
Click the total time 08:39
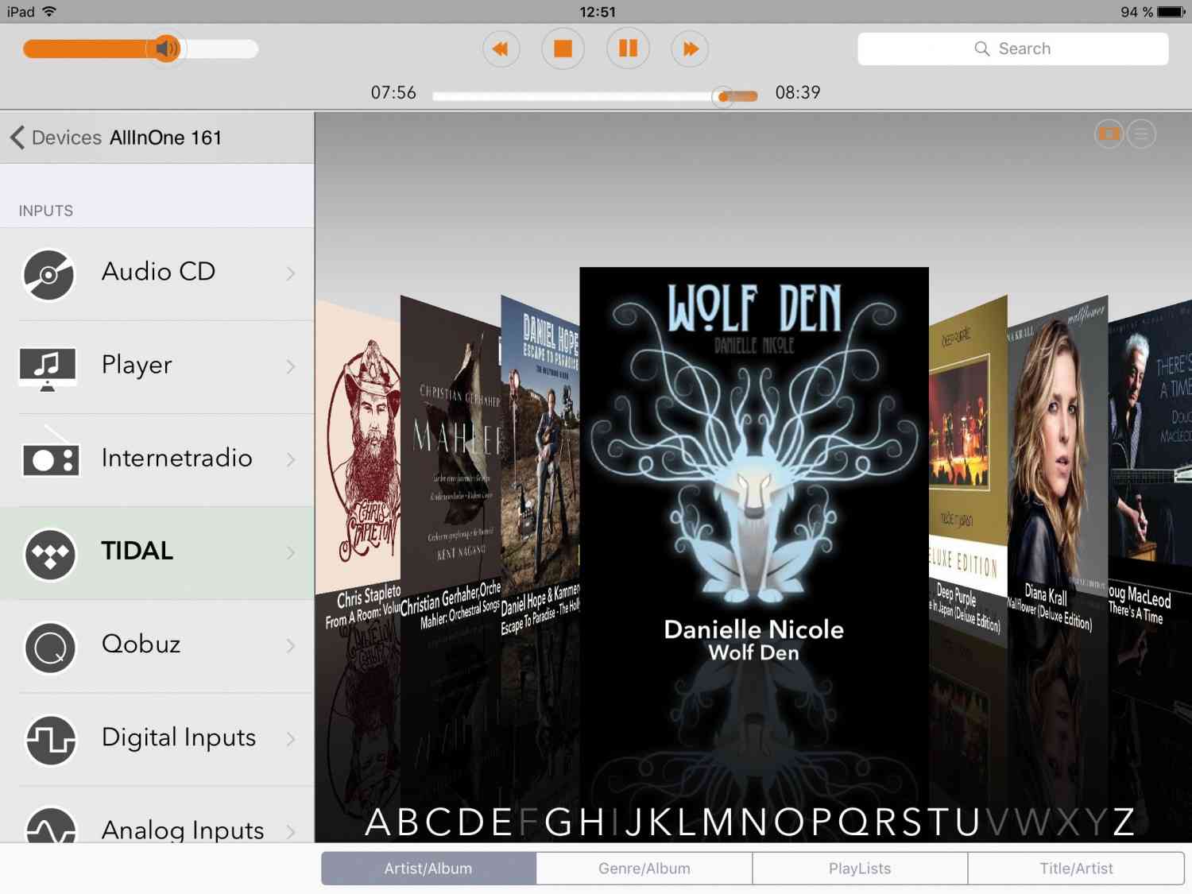(x=798, y=93)
